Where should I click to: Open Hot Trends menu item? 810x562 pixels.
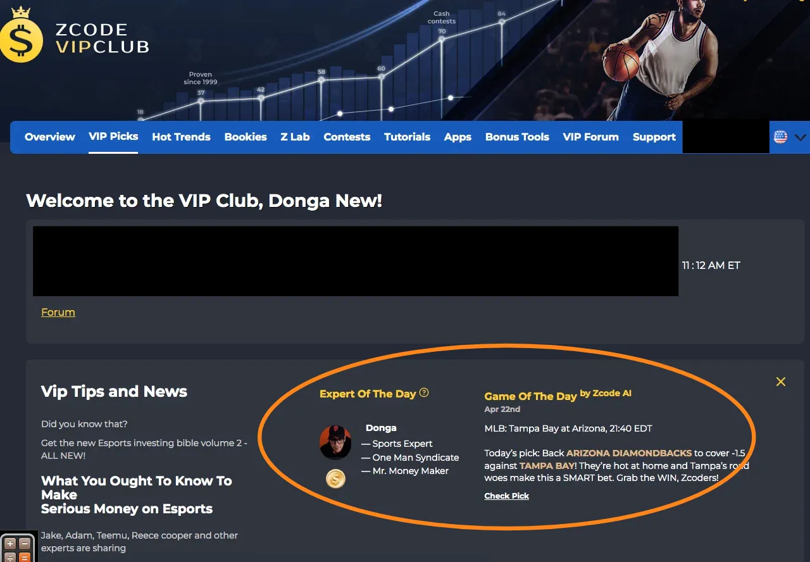tap(181, 137)
